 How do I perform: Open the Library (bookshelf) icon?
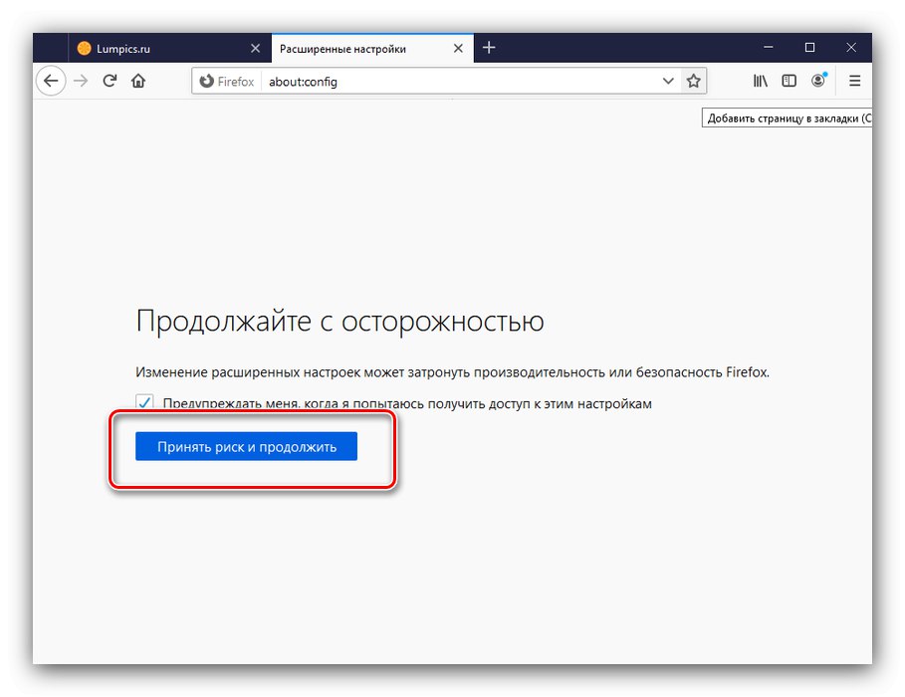point(760,81)
